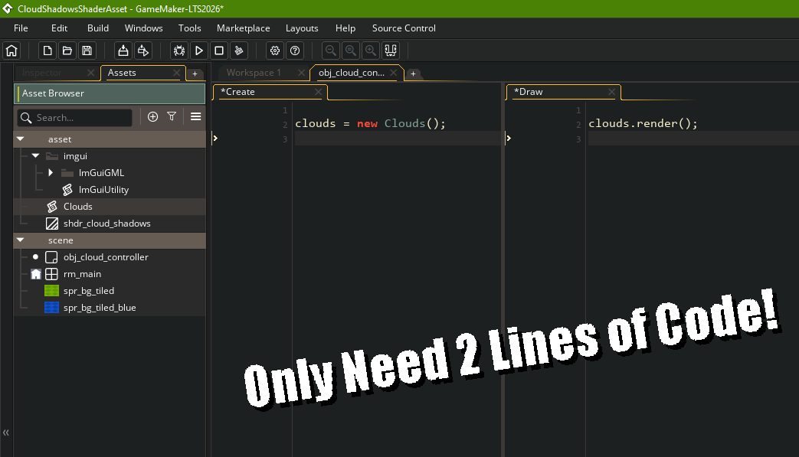Click the Clouds script icon
Screen dimensions: 799x457
(52, 207)
